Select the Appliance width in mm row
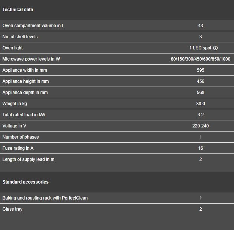This screenshot has width=234, height=230. coord(117,70)
